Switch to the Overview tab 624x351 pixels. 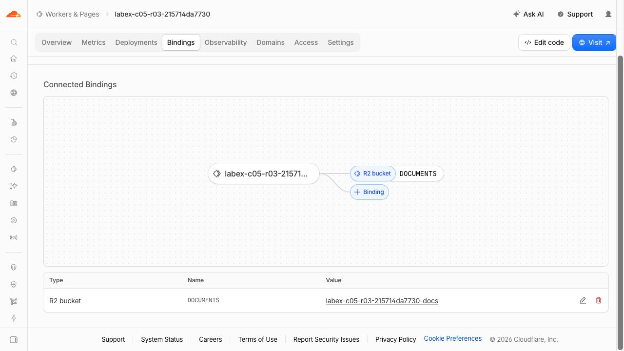pyautogui.click(x=57, y=42)
